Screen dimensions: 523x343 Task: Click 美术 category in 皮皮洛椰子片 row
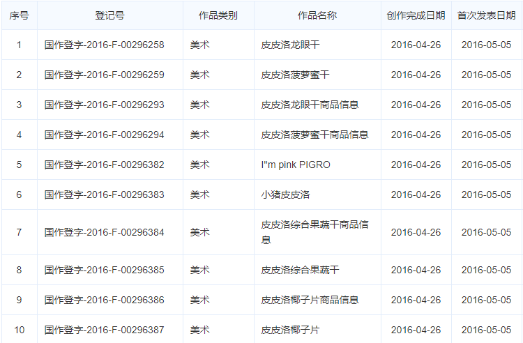[x=200, y=330]
